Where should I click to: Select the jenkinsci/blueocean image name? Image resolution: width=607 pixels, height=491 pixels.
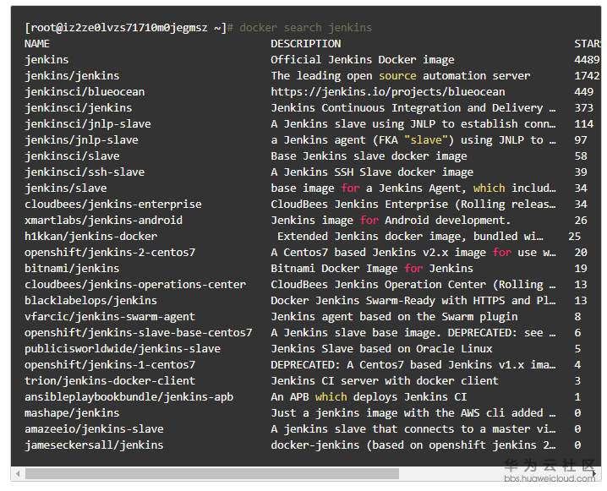[x=85, y=91]
